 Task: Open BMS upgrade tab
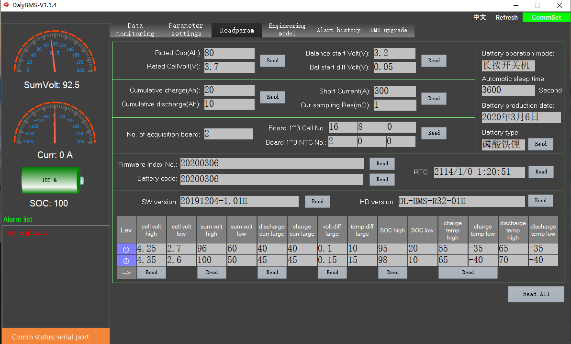pos(389,30)
